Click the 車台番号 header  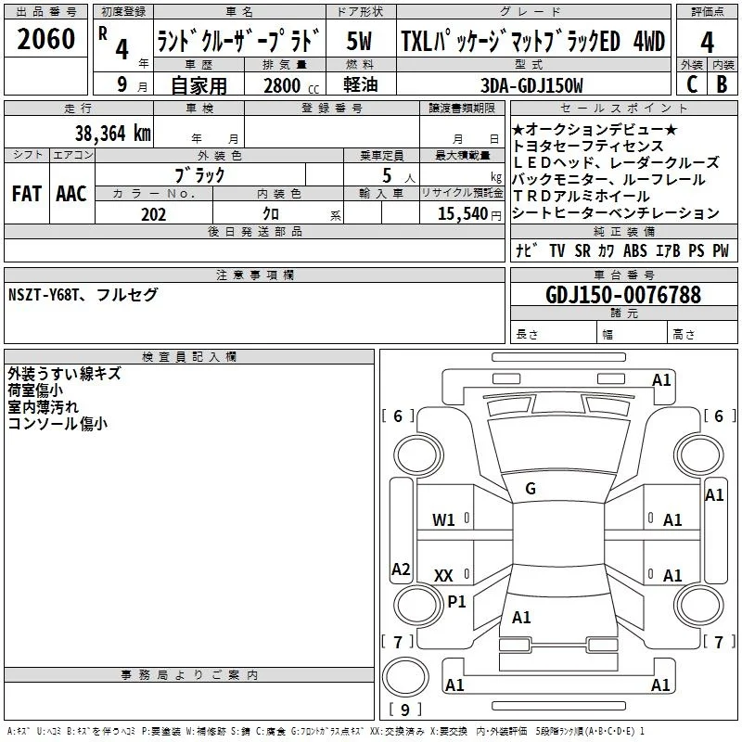click(623, 275)
